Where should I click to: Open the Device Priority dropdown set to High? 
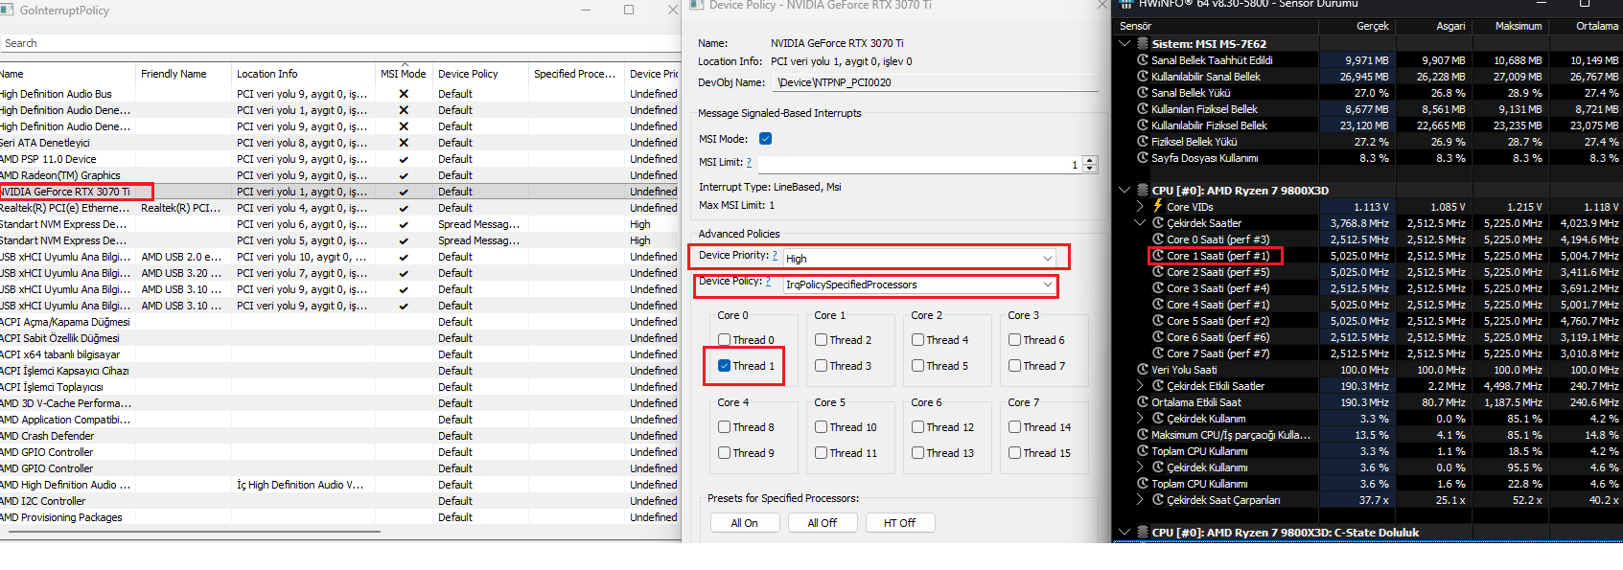click(920, 259)
